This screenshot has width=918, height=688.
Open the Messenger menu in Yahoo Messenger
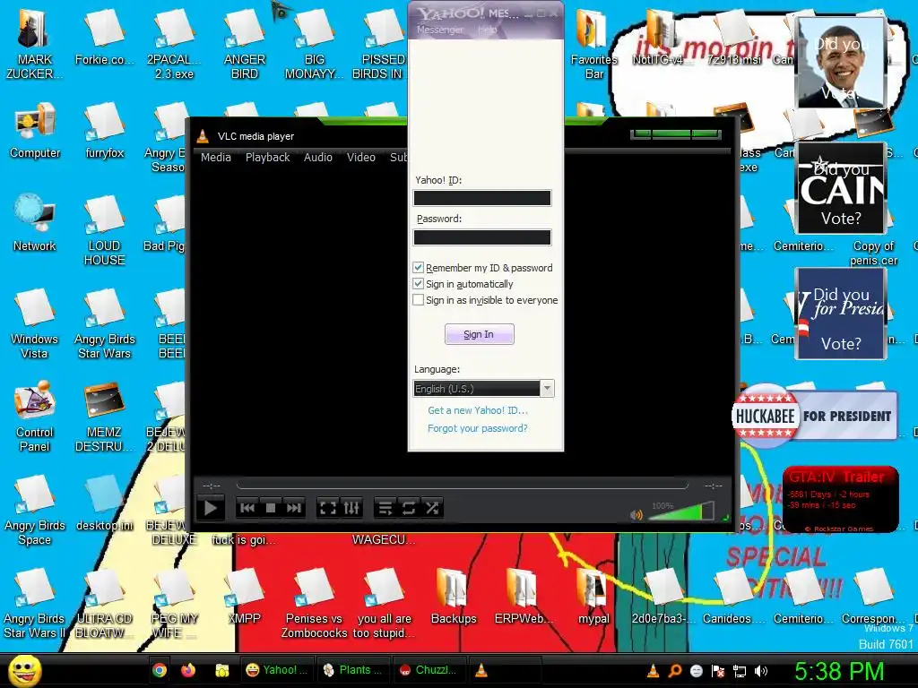coord(439,30)
